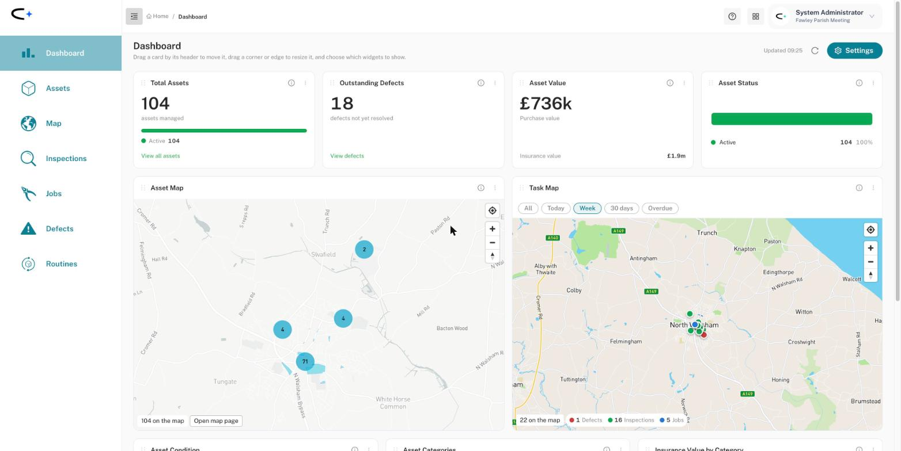Follow the View defects link
The height and width of the screenshot is (451, 901).
pyautogui.click(x=347, y=156)
